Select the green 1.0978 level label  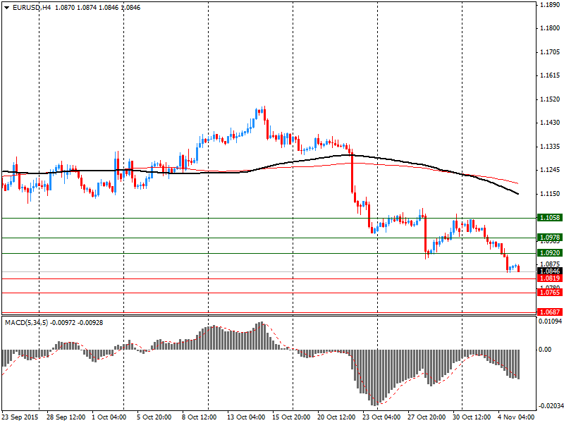[x=550, y=238]
